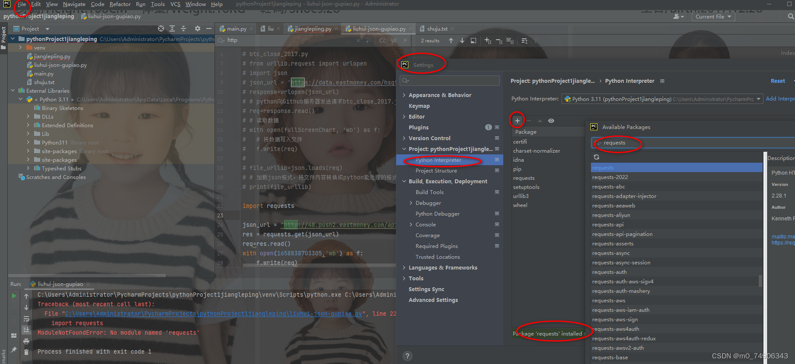The image size is (795, 364).
Task: Go to next search occurrence arrow
Action: click(462, 41)
